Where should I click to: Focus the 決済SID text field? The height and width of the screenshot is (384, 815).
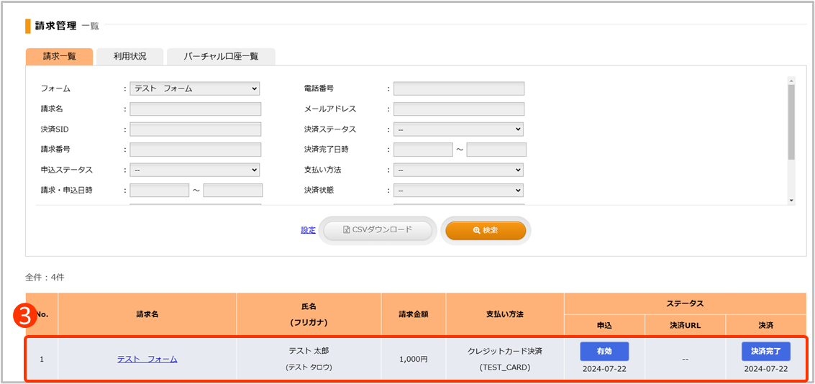click(195, 129)
